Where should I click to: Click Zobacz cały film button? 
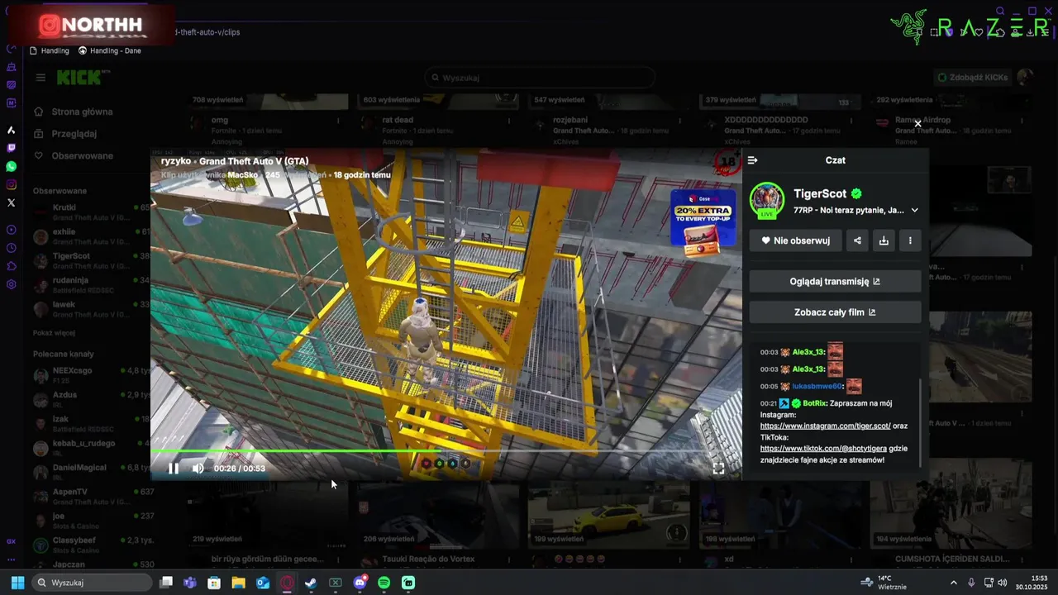[835, 312]
